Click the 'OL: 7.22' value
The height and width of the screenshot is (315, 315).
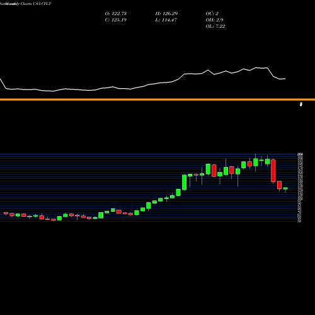click(215, 26)
